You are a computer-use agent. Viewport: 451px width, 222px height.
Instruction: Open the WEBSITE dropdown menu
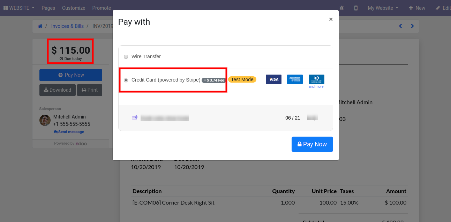[19, 8]
